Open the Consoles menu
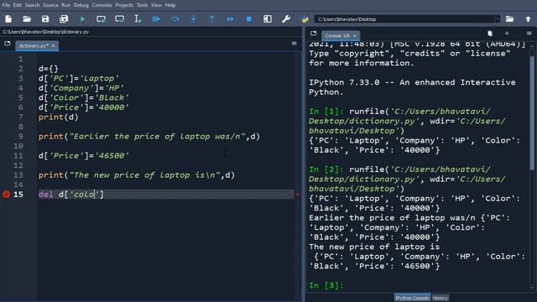Screen dimensions: 537x302 tap(102, 5)
